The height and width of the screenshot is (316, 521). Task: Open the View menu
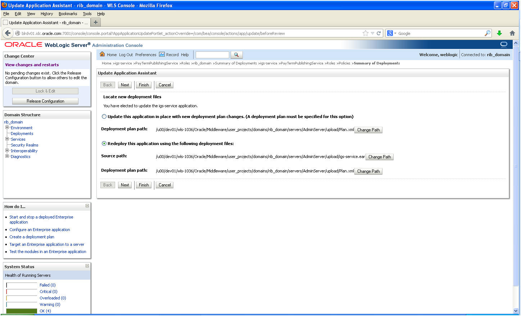[x=31, y=14]
